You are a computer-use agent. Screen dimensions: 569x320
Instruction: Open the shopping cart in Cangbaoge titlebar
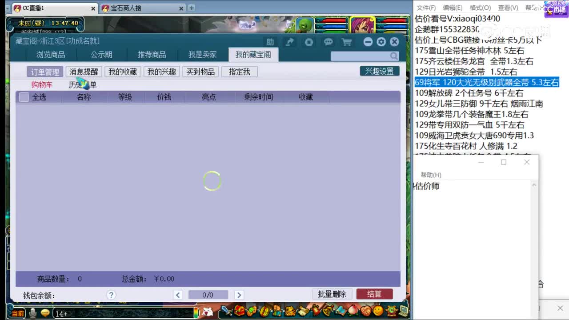[x=347, y=41]
